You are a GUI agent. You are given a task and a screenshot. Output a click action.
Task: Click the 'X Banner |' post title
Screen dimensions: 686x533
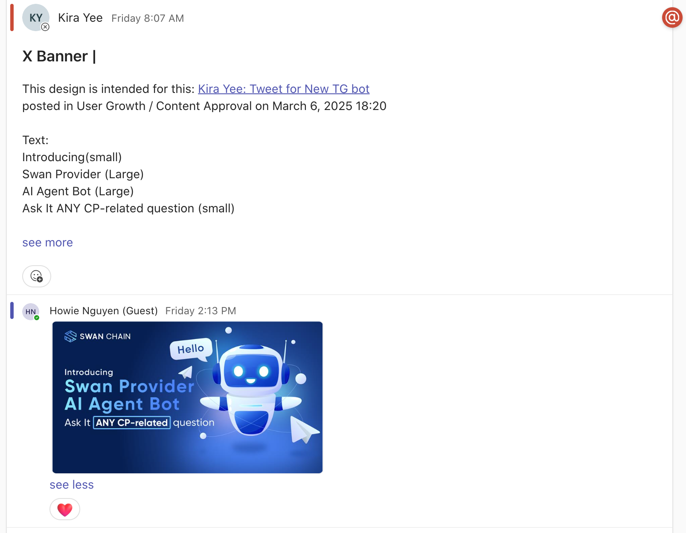(x=59, y=56)
